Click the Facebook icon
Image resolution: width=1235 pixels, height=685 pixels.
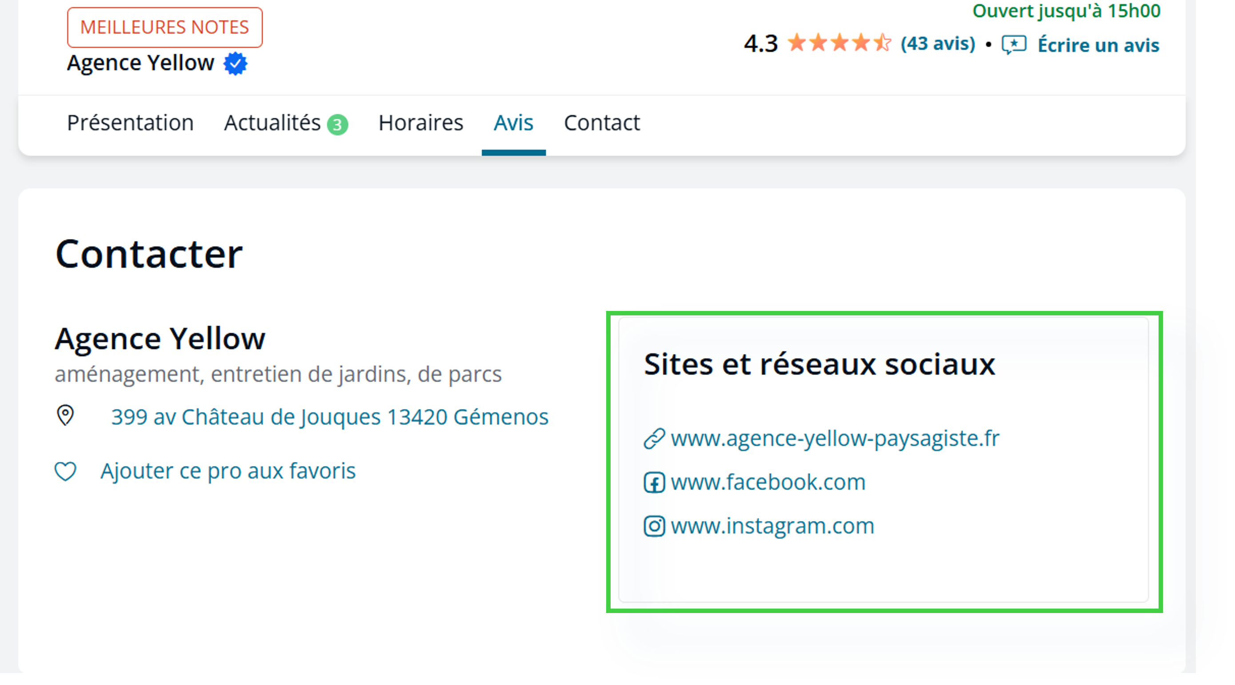(x=654, y=482)
